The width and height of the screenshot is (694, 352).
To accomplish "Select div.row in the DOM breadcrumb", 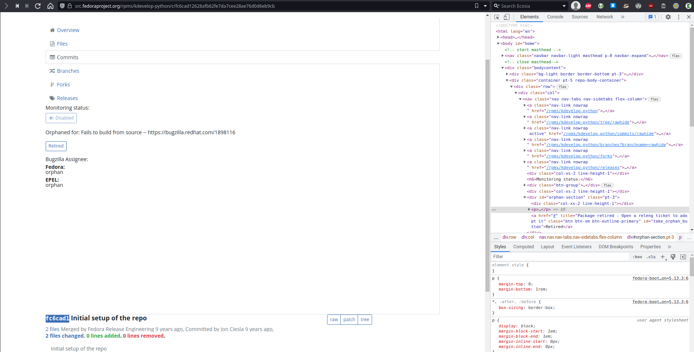I will (x=509, y=237).
